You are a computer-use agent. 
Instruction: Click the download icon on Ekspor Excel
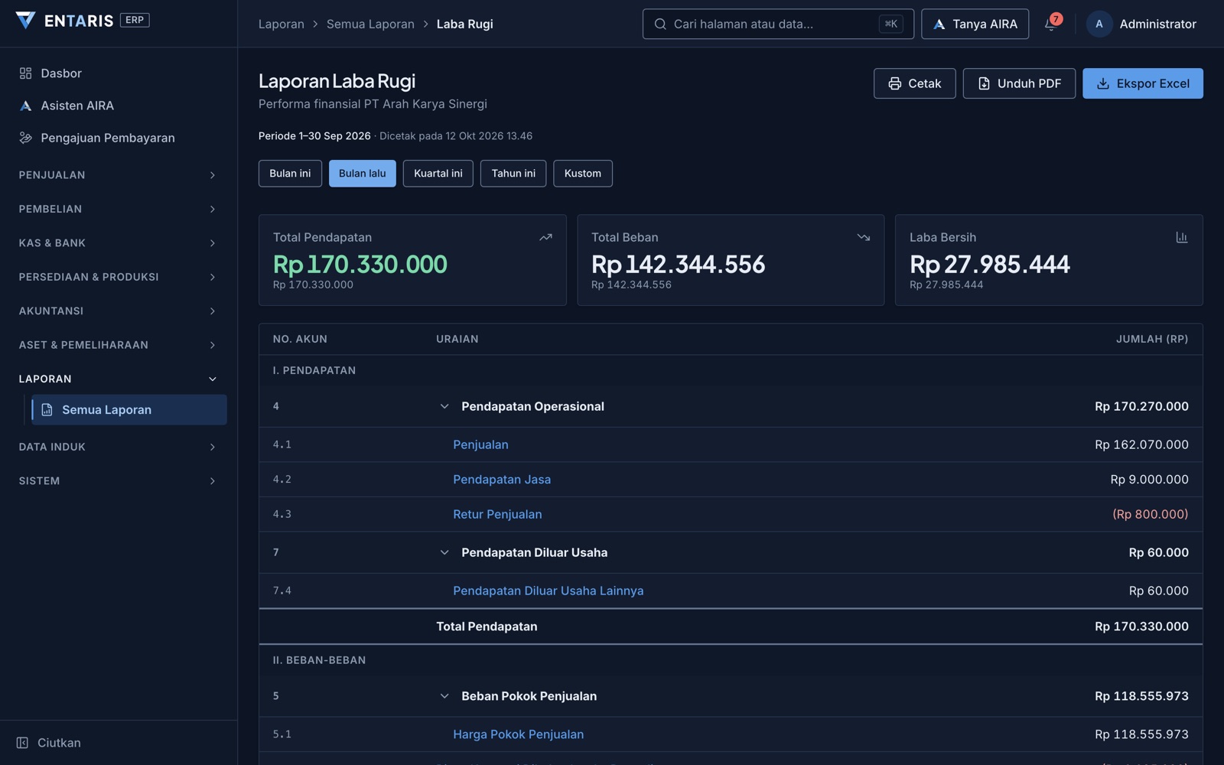tap(1103, 83)
